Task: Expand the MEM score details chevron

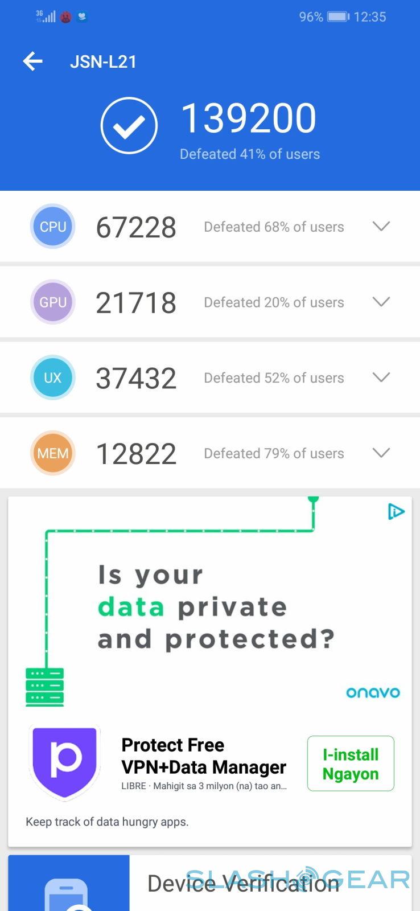Action: [x=381, y=453]
